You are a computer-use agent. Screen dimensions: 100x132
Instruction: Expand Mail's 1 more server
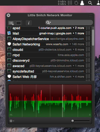(78, 33)
